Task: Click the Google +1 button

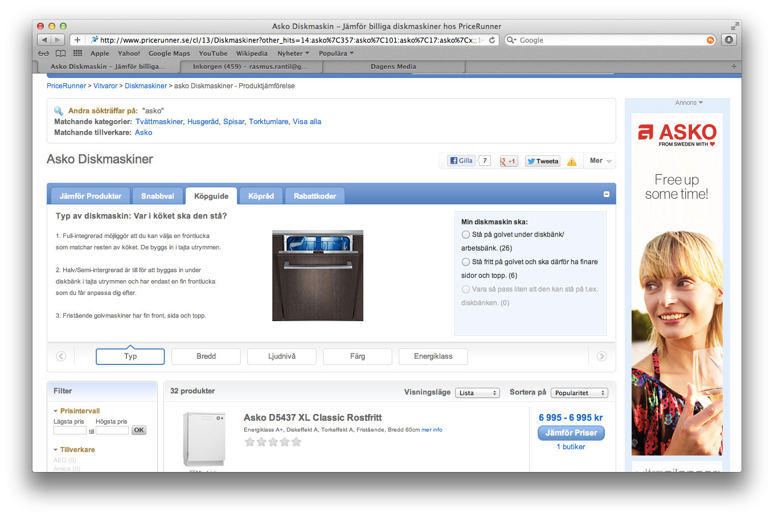Action: 508,161
